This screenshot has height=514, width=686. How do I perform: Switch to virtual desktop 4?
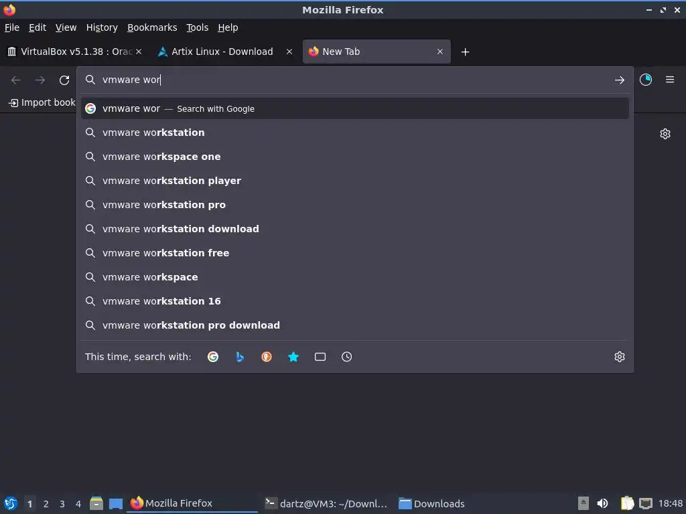pos(78,503)
